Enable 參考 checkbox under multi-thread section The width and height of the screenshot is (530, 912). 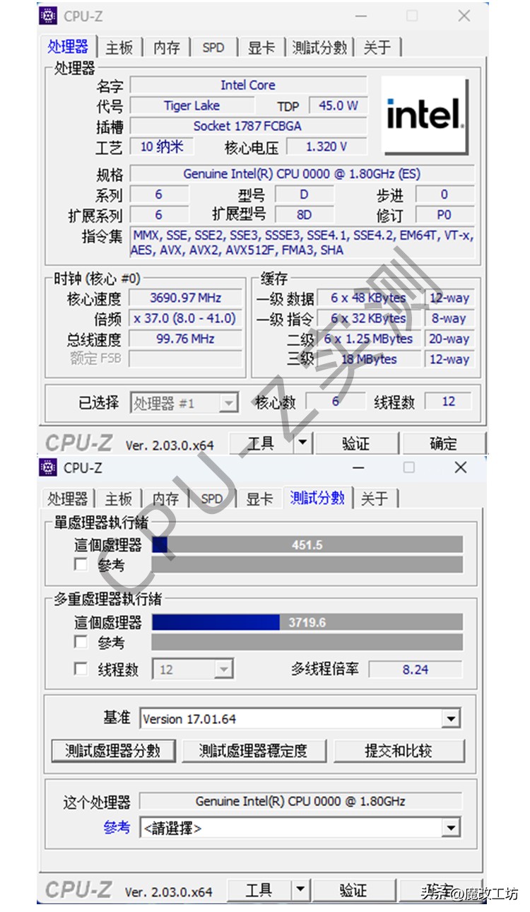(x=81, y=642)
